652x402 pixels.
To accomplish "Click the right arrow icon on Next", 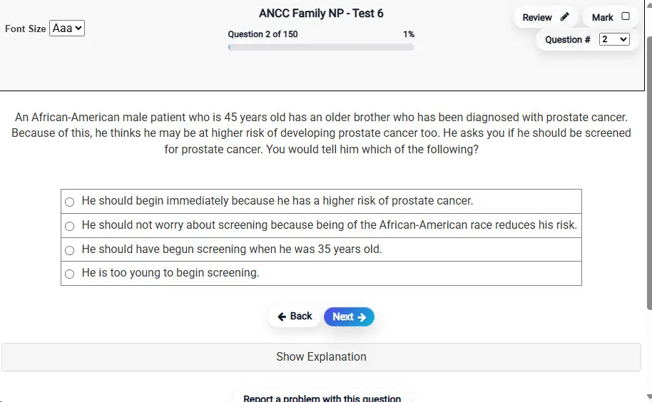I will tap(362, 317).
